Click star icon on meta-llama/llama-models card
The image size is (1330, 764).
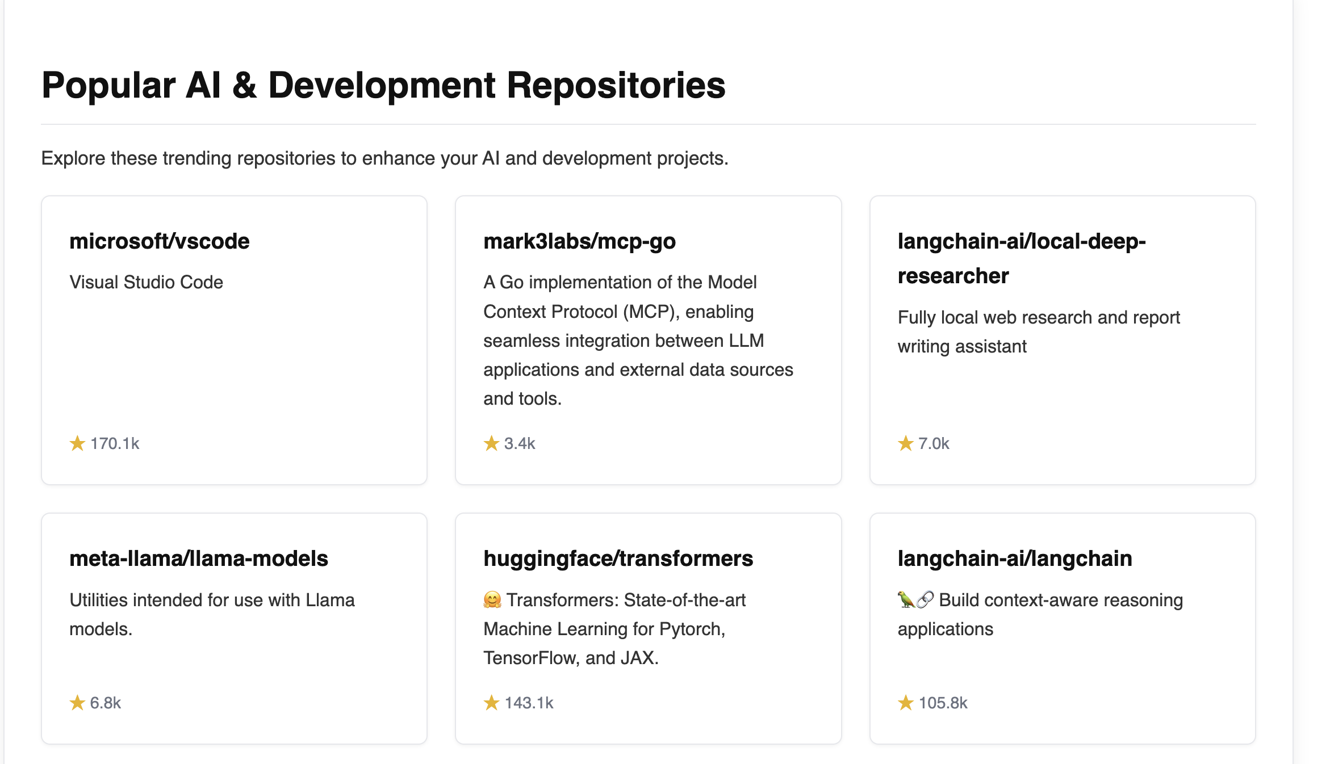77,703
